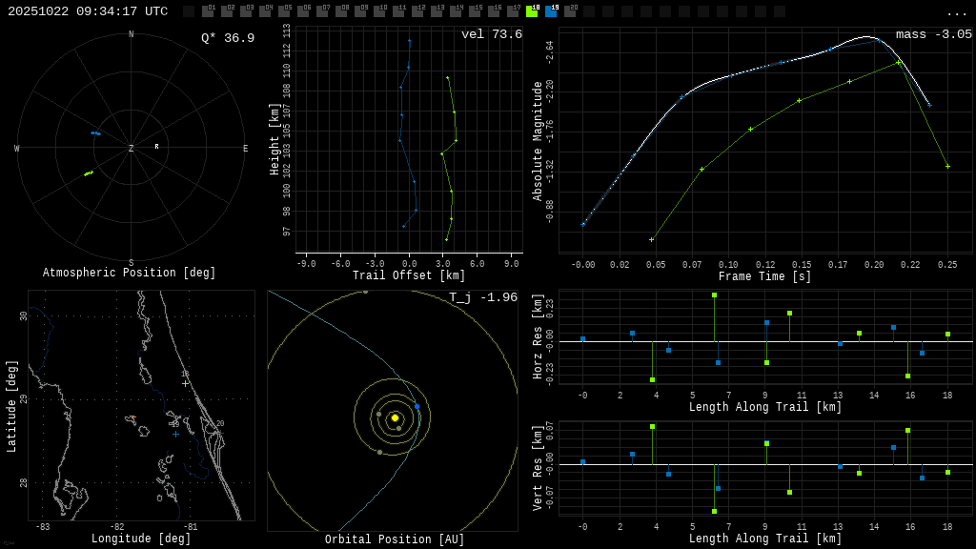This screenshot has height=549, width=976.
Task: Select station square 06 in top bar
Action: coord(303,11)
